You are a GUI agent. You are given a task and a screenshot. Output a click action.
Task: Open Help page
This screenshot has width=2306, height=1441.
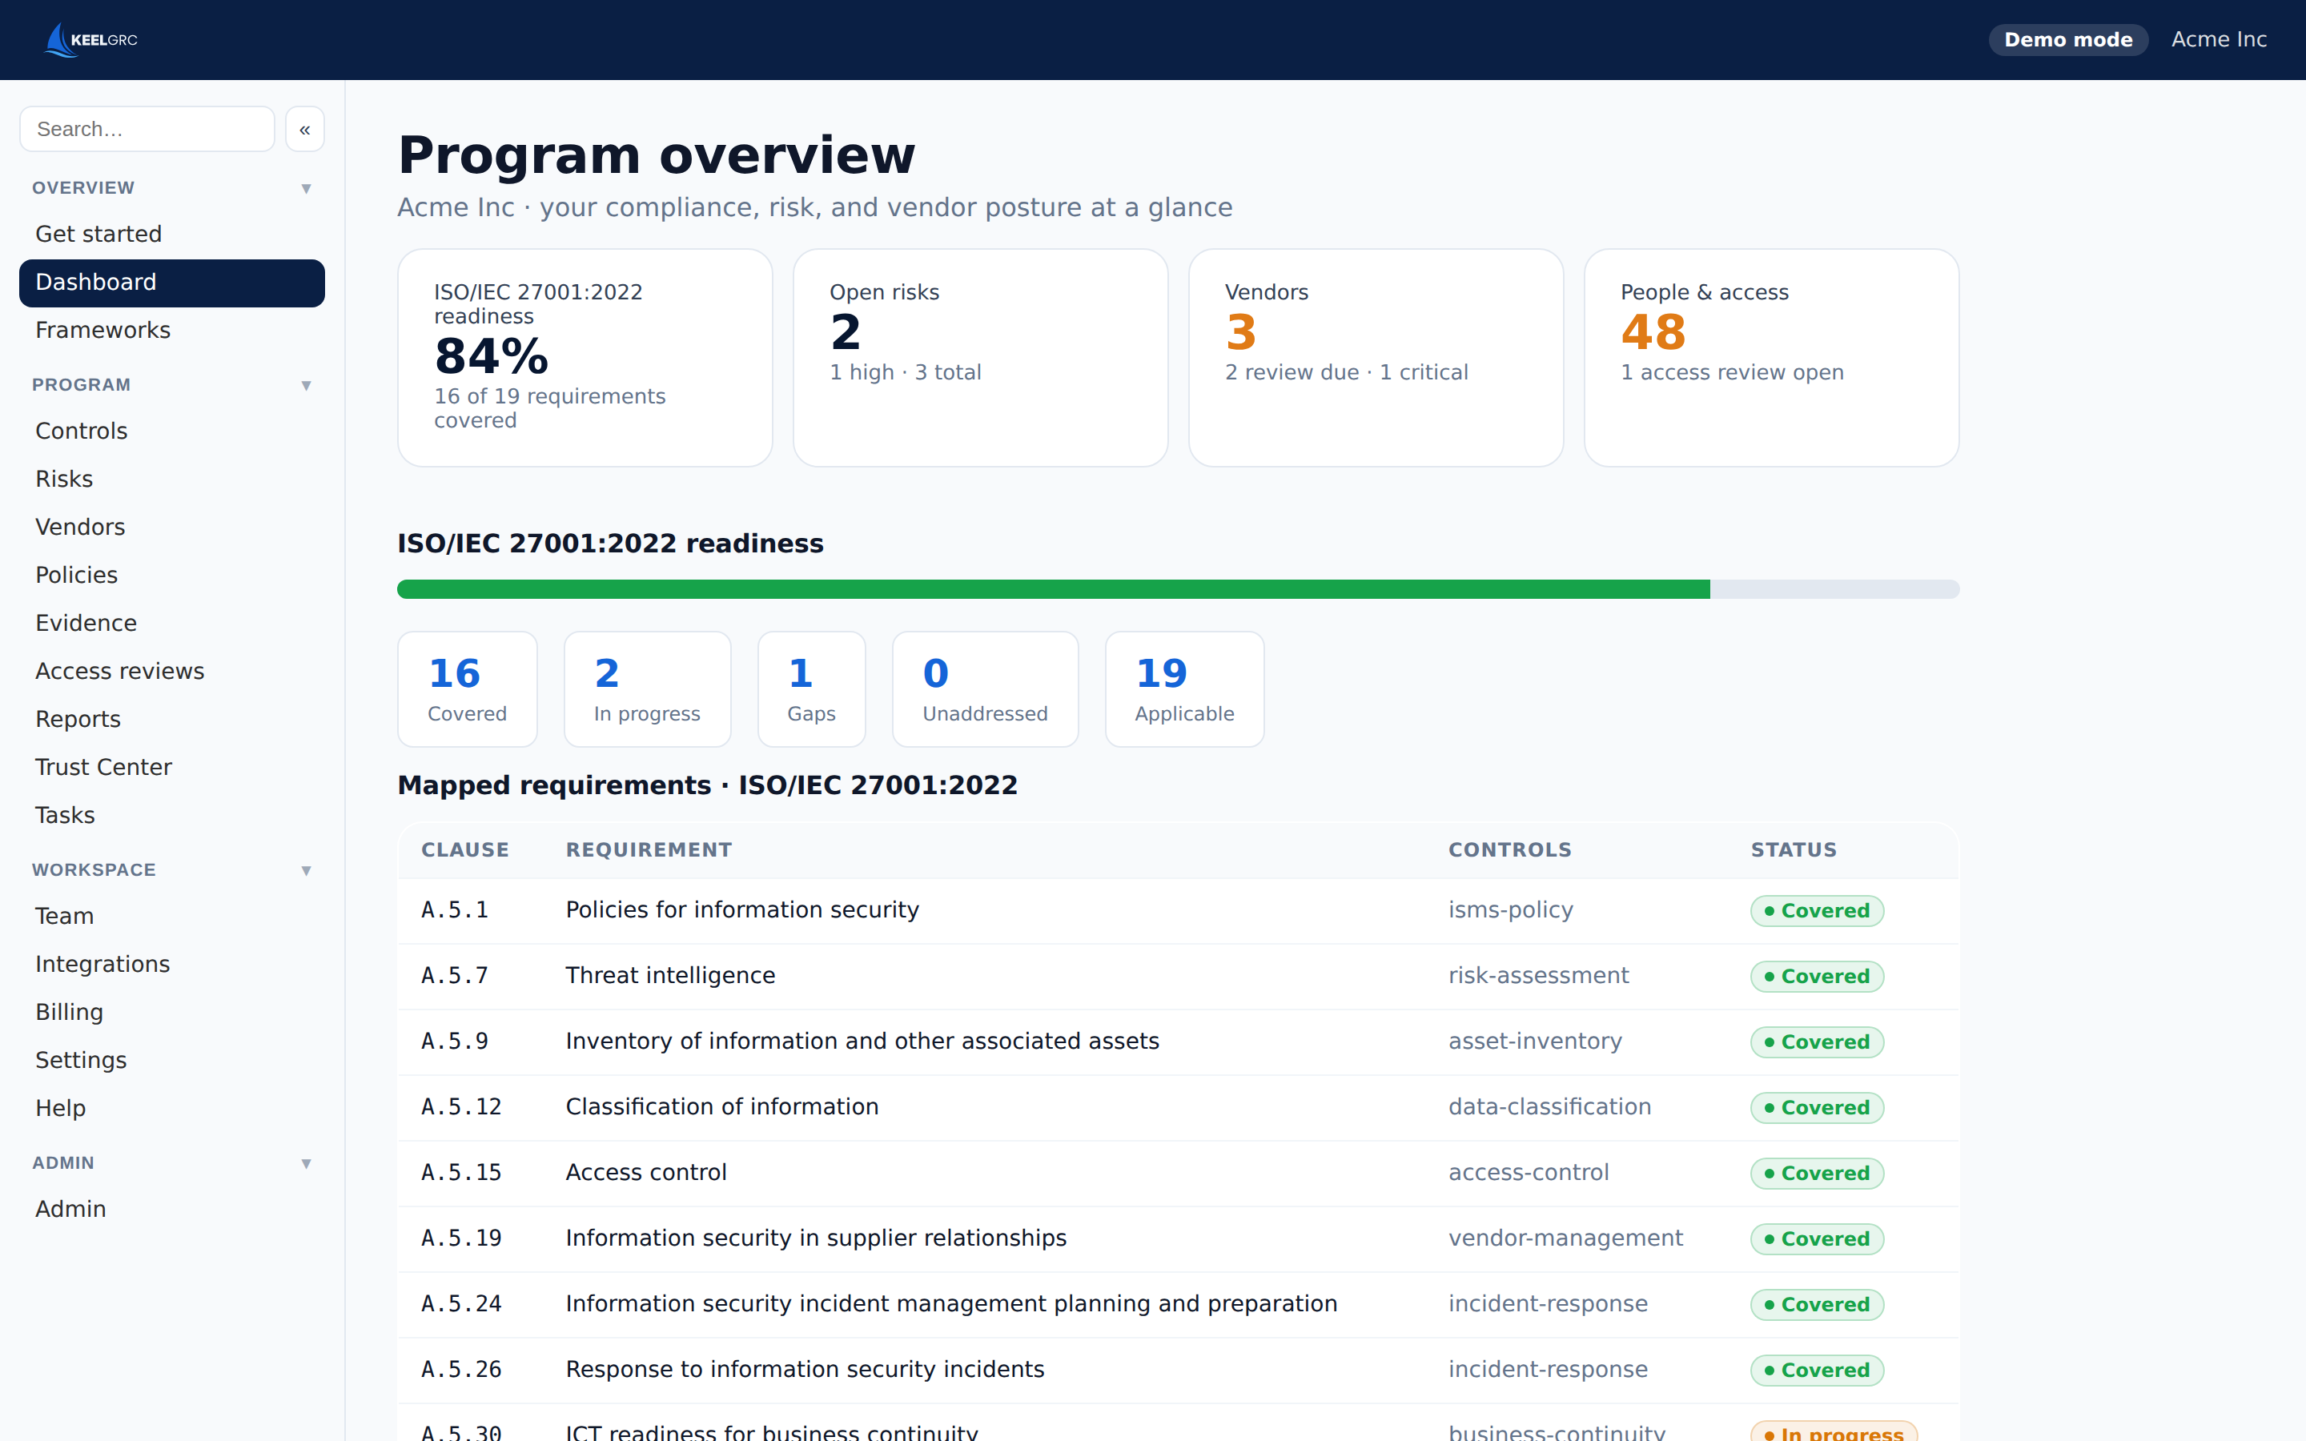coord(171,1109)
